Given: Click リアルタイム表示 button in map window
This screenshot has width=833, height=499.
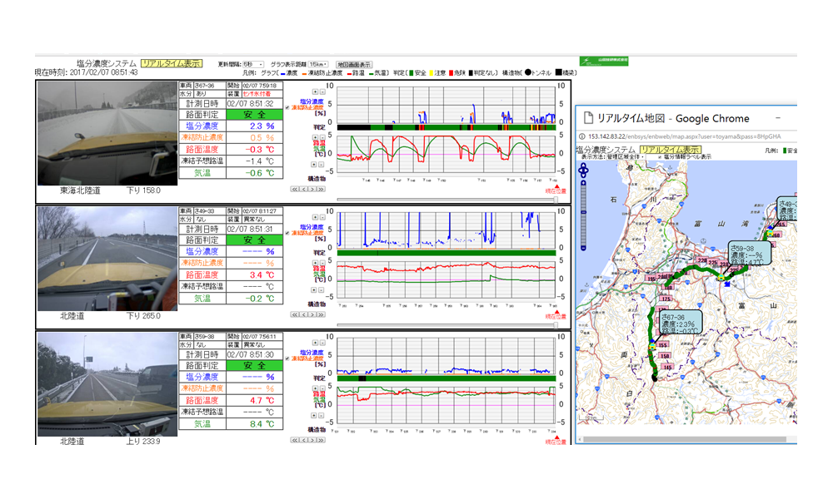Looking at the screenshot, I should click(x=670, y=150).
